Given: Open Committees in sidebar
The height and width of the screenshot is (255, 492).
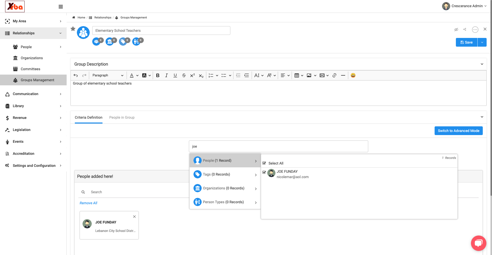Looking at the screenshot, I should pyautogui.click(x=30, y=69).
